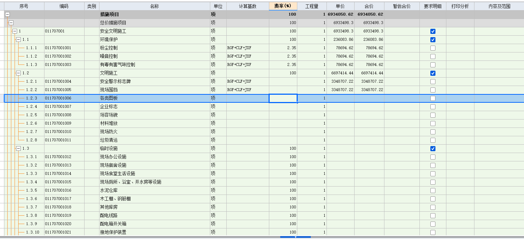524x239 pixels.
Task: Check 要求明细 box for 现场办公设施
Action: coord(433,157)
